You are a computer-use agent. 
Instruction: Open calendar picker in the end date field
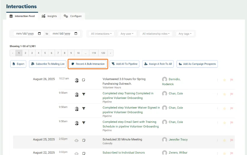click(x=76, y=33)
